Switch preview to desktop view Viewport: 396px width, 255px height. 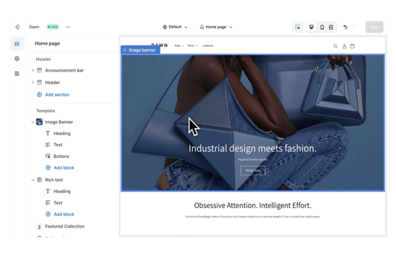[312, 27]
